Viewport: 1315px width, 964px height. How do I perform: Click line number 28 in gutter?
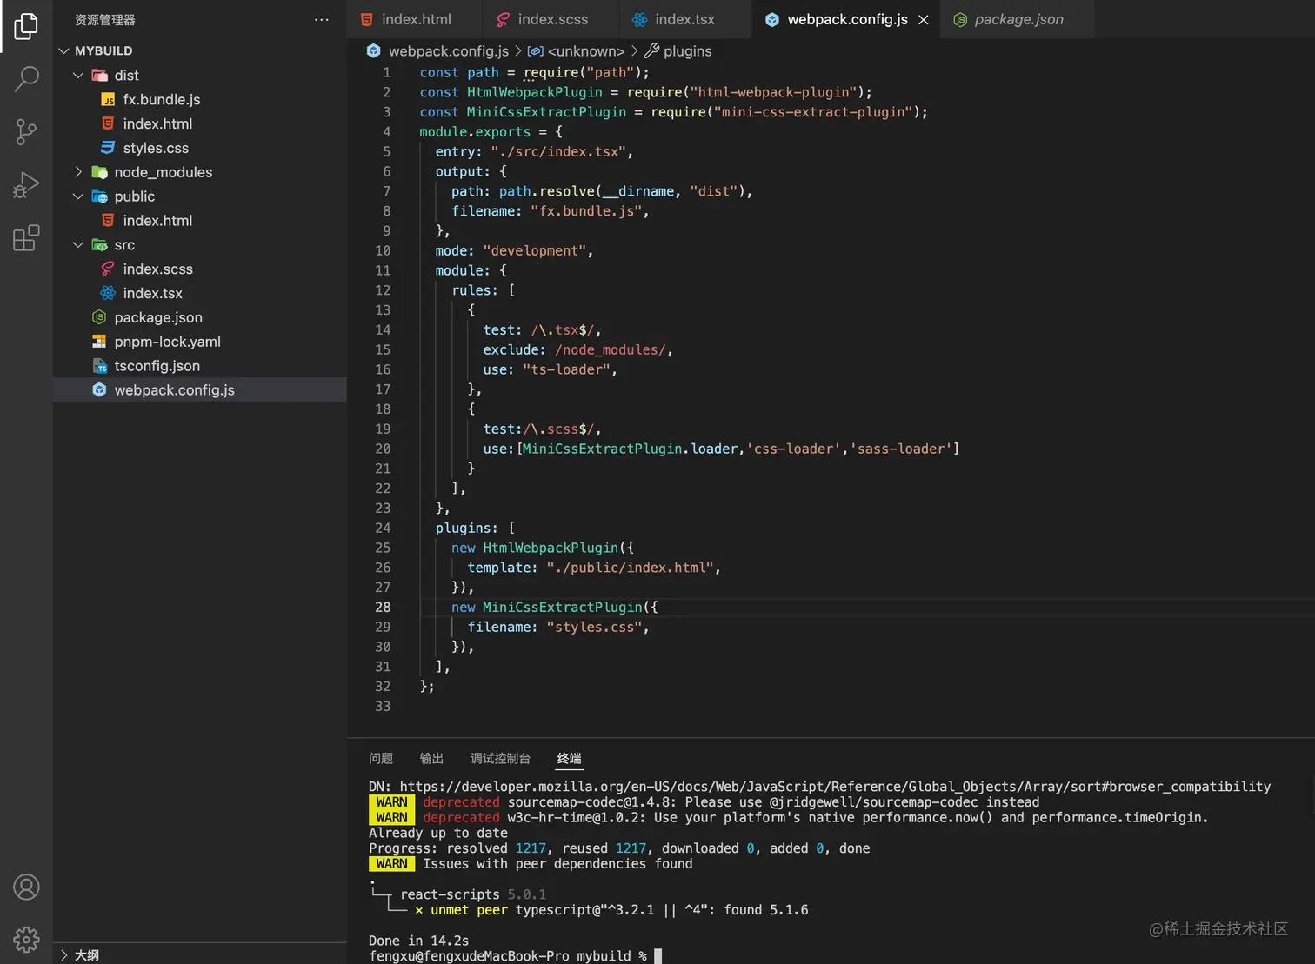(x=383, y=607)
